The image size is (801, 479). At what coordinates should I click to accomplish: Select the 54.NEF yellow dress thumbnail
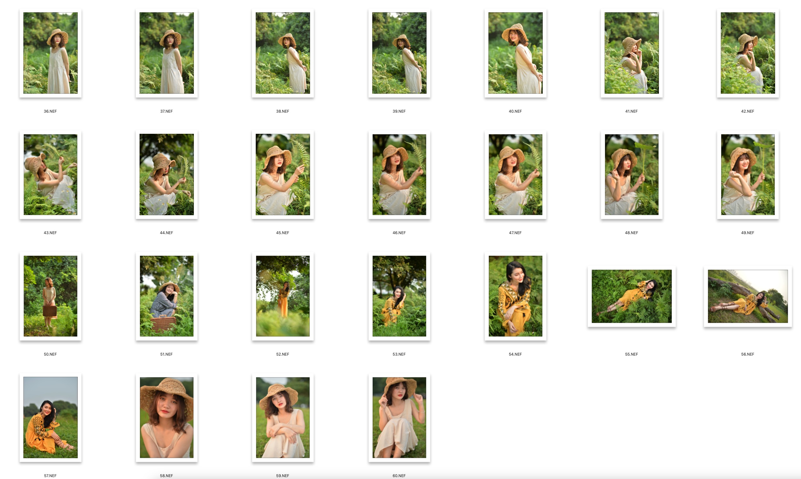click(x=515, y=296)
